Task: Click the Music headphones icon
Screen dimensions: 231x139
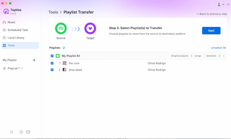Action: [4, 22]
